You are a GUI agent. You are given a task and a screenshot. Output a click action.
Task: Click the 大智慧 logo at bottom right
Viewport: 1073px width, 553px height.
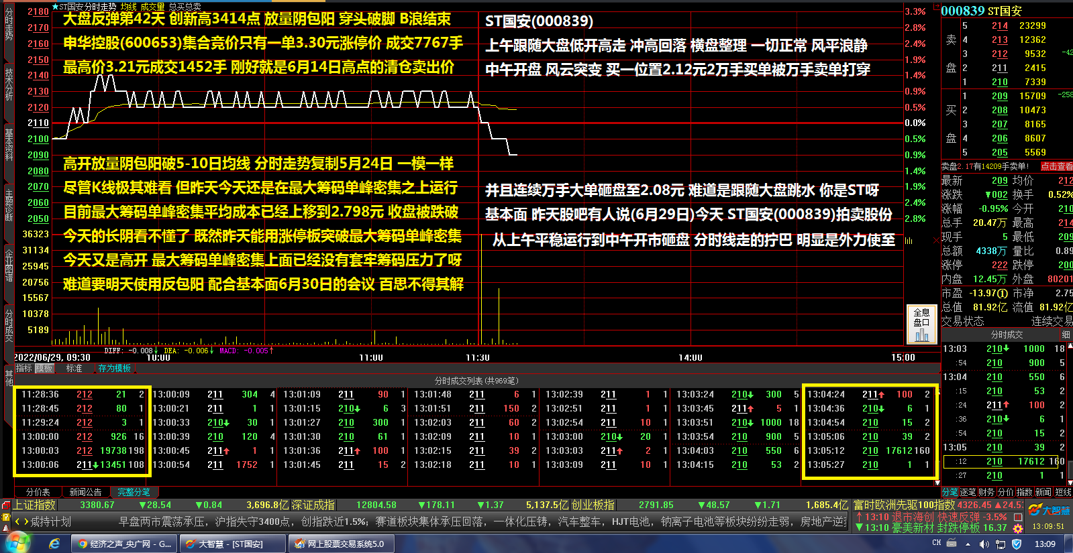pos(1050,511)
